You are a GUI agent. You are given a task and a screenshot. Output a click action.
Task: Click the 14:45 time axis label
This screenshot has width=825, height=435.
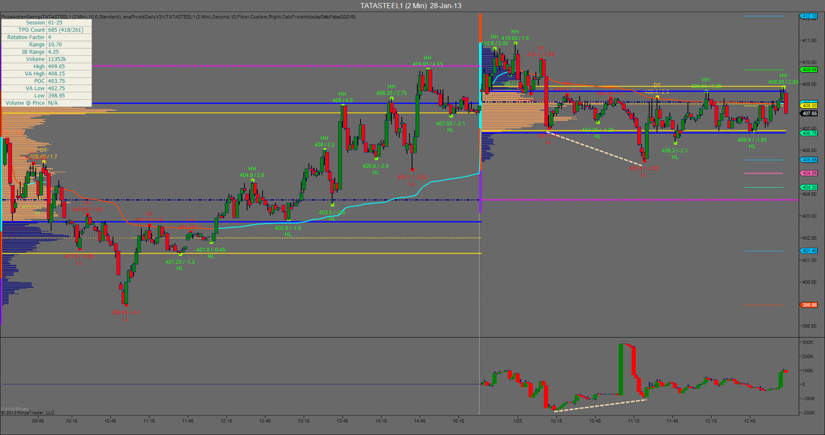coord(420,421)
